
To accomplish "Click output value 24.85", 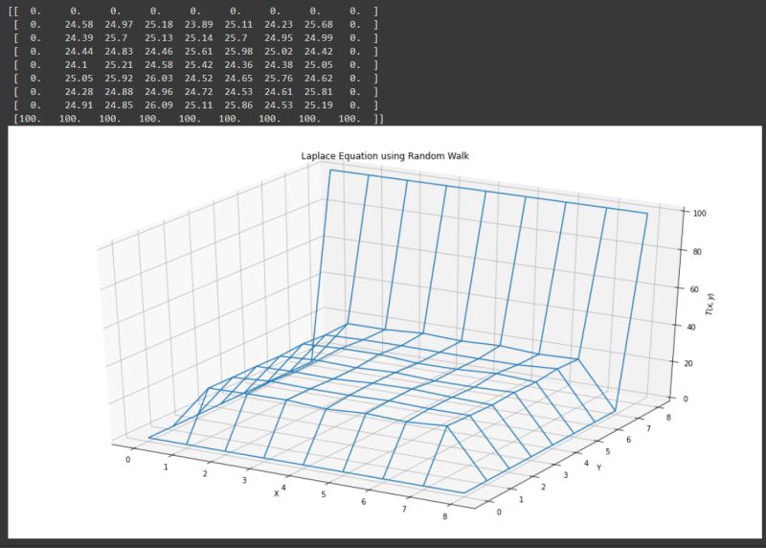I will pos(119,105).
